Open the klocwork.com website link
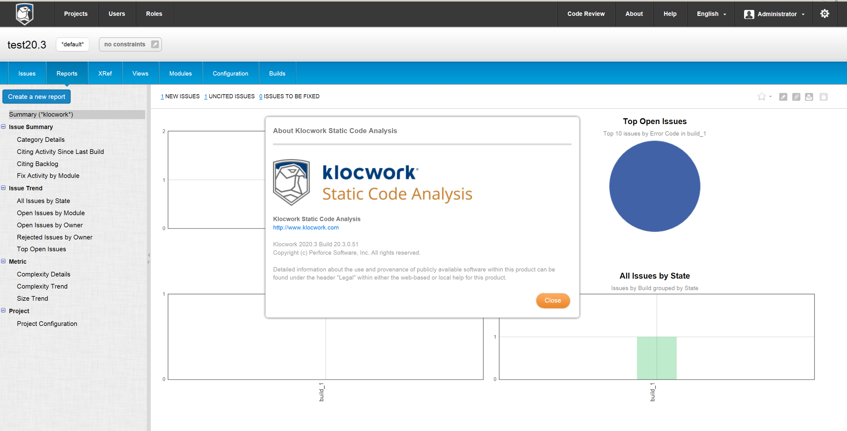This screenshot has height=431, width=847. coord(305,227)
